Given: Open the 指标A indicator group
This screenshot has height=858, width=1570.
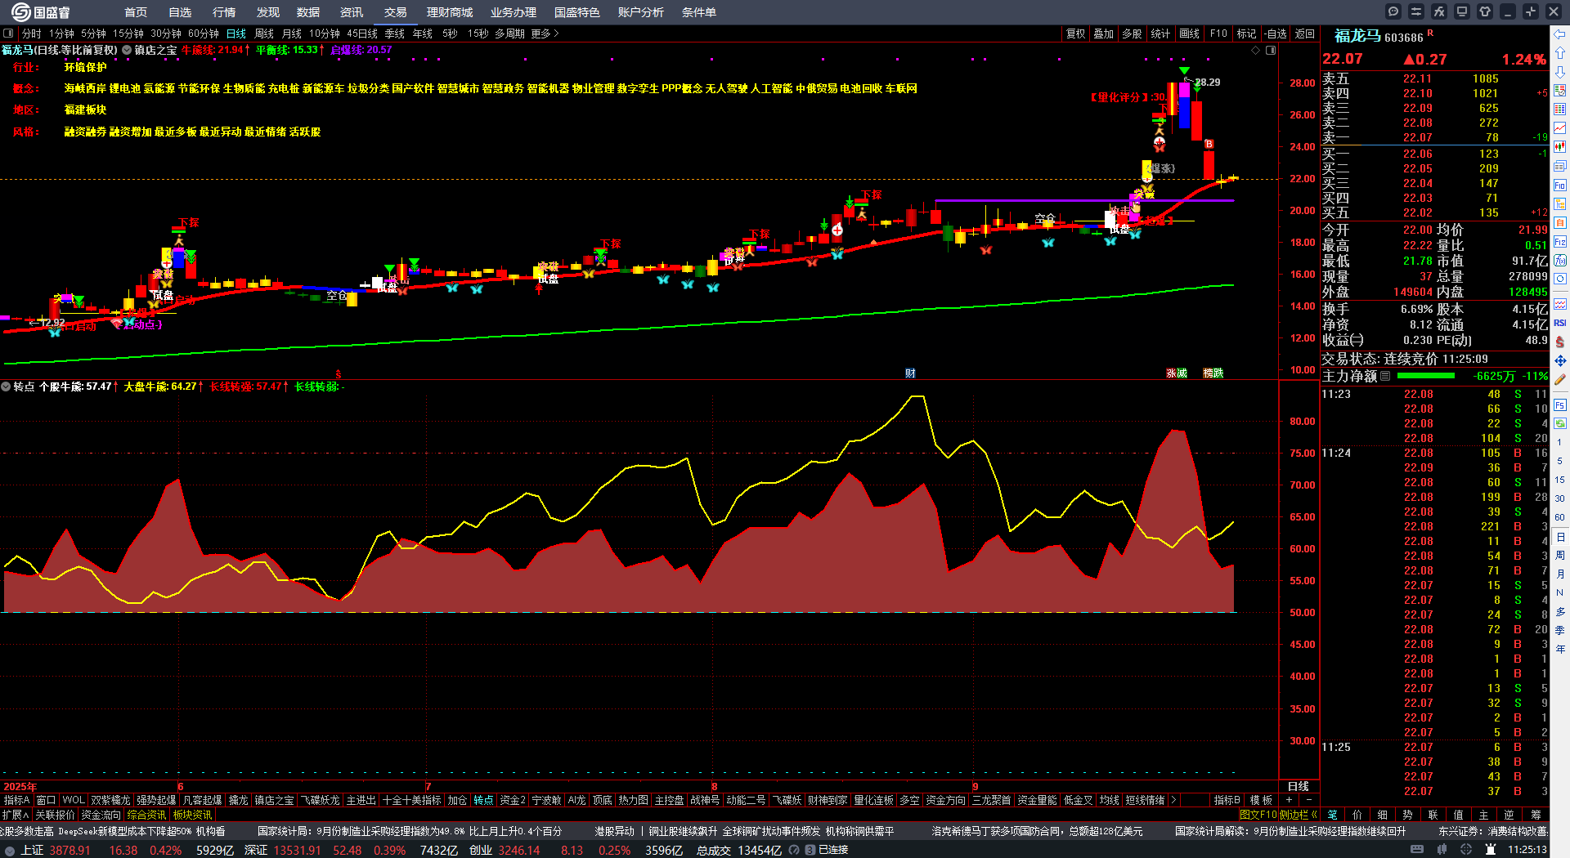Looking at the screenshot, I should (16, 800).
